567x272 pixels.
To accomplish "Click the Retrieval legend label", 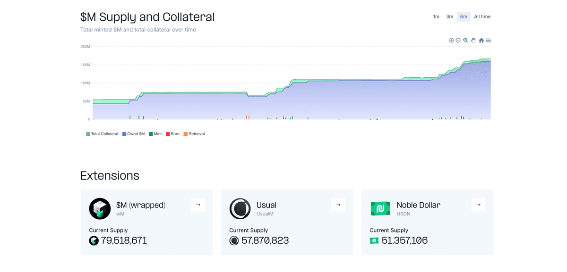I will (x=197, y=134).
